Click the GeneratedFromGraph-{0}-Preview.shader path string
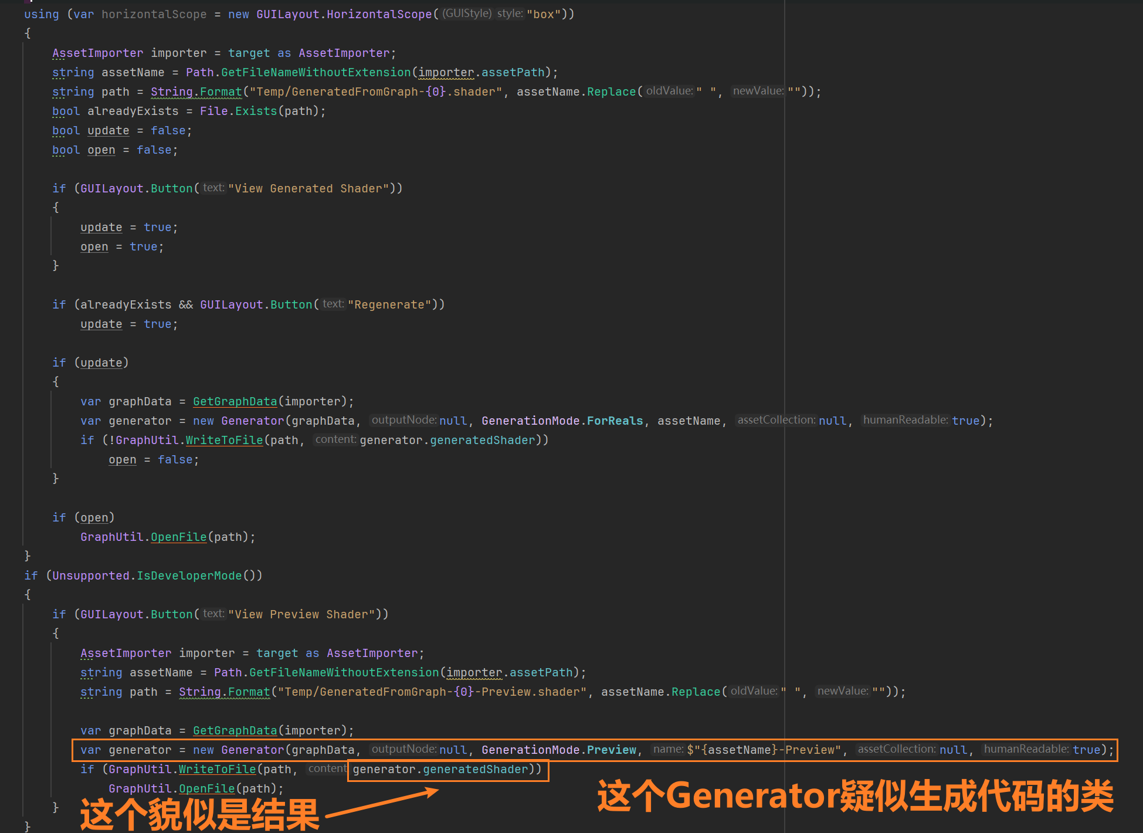Viewport: 1143px width, 833px height. click(x=431, y=692)
